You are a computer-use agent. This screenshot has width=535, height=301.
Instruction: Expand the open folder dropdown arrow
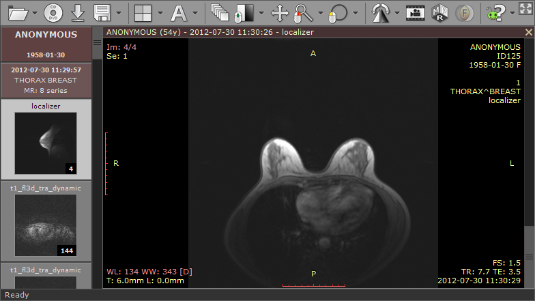coord(34,14)
